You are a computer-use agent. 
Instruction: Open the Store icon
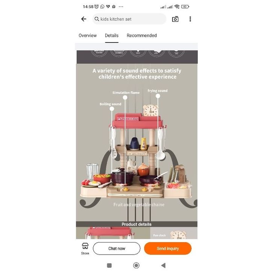click(85, 249)
